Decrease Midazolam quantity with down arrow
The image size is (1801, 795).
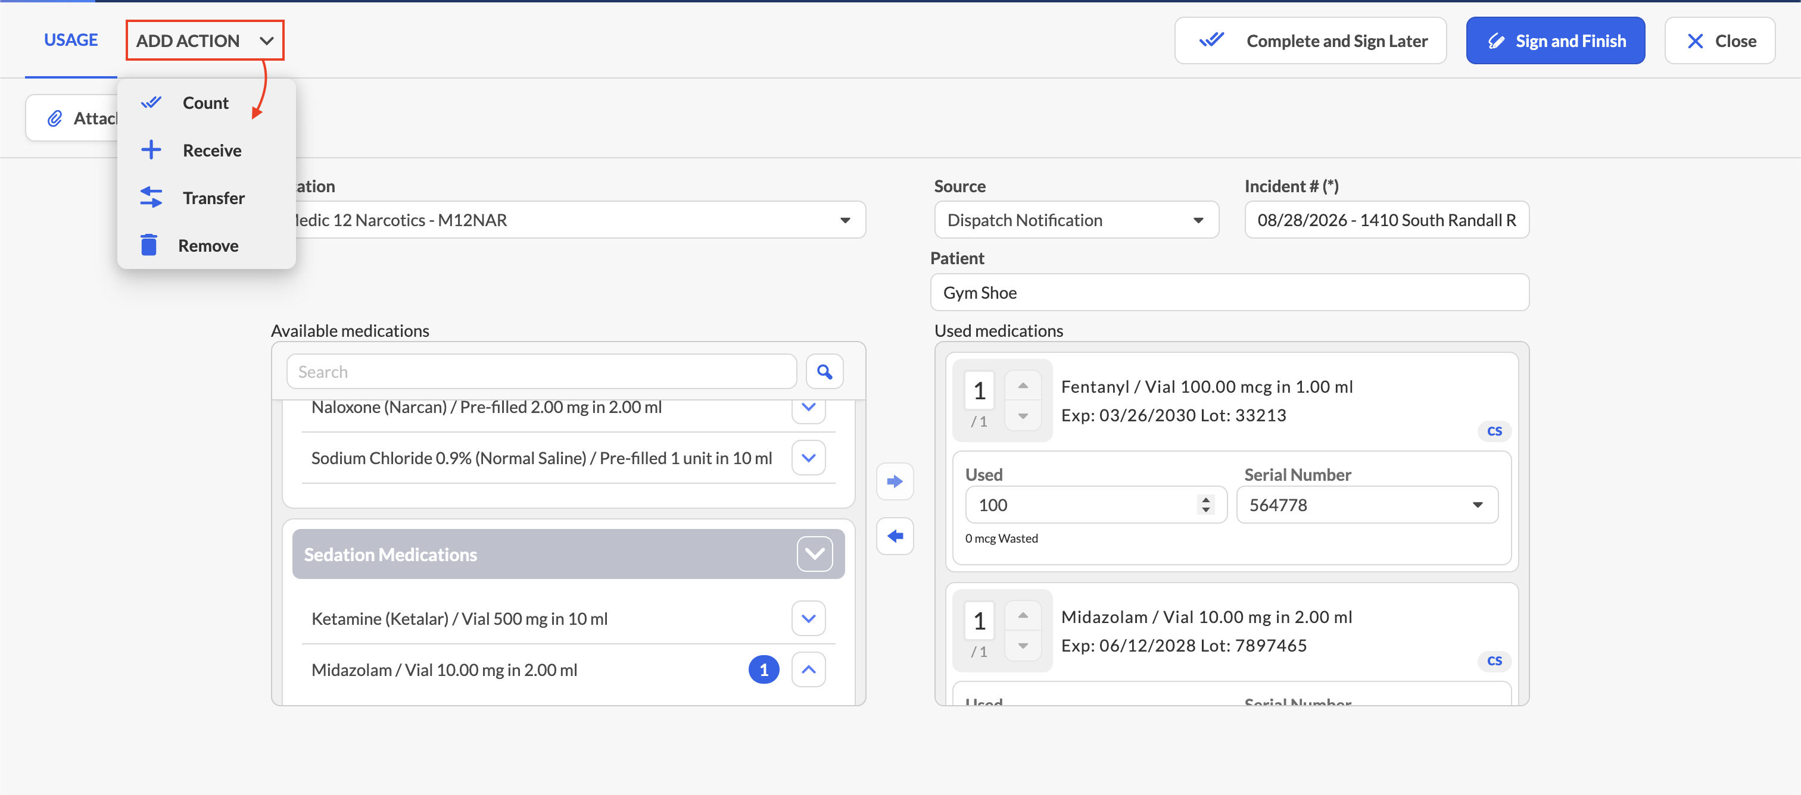point(1023,646)
